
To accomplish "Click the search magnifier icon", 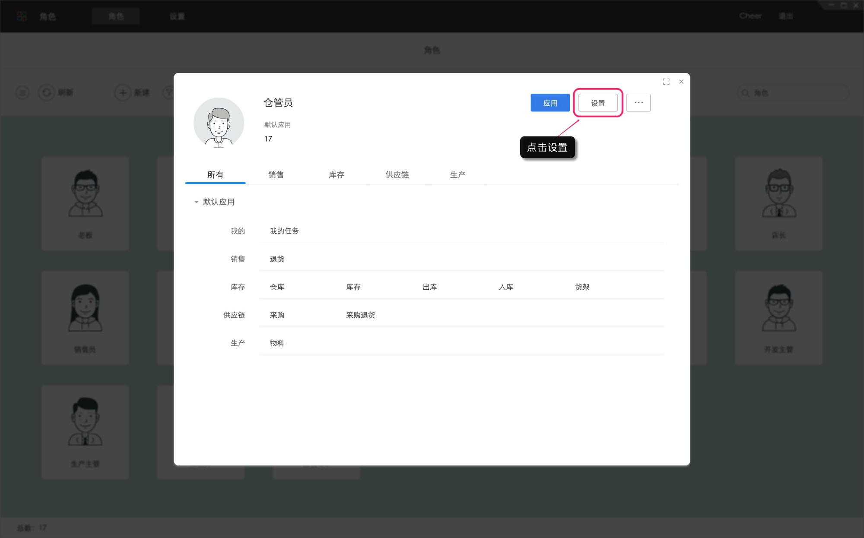I will coord(745,93).
